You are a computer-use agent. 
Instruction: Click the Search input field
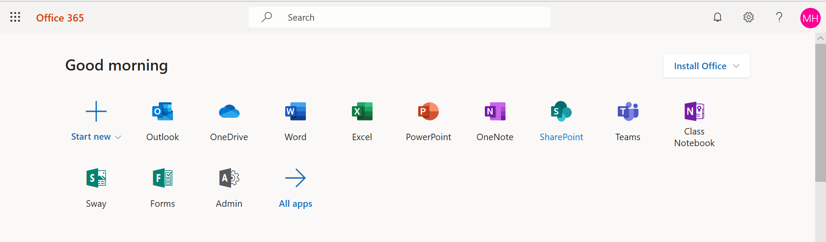399,17
